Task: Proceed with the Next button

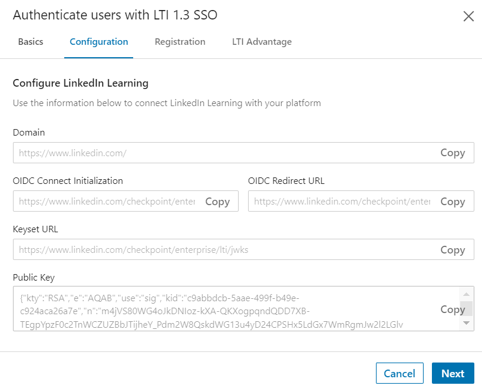Action: click(453, 374)
